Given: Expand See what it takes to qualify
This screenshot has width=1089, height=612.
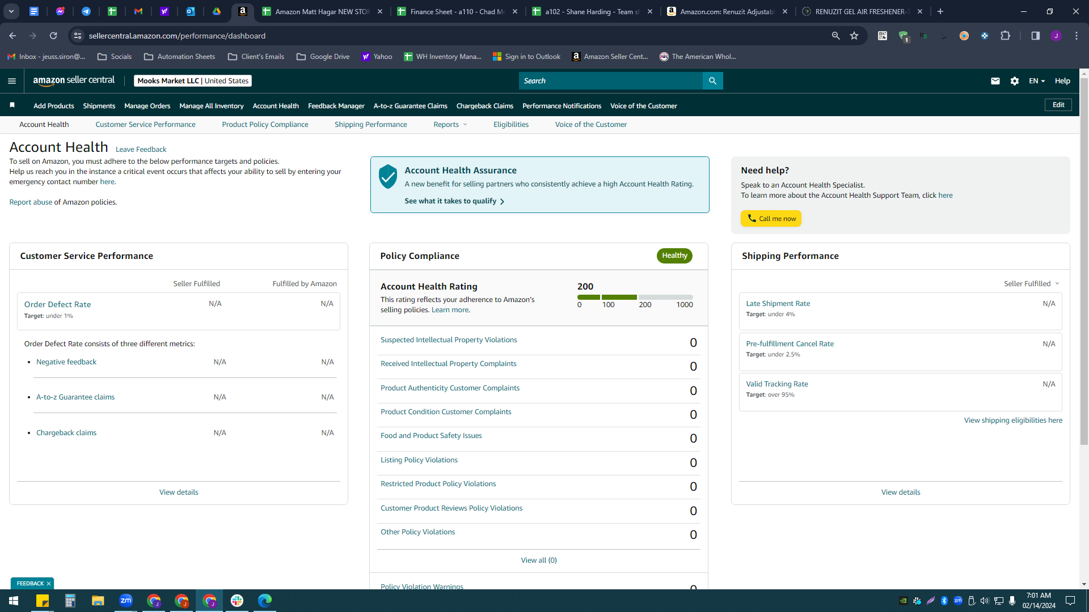Looking at the screenshot, I should 454,201.
